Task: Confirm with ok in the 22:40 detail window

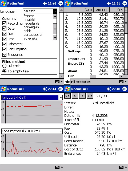Action: click(x=125, y=89)
